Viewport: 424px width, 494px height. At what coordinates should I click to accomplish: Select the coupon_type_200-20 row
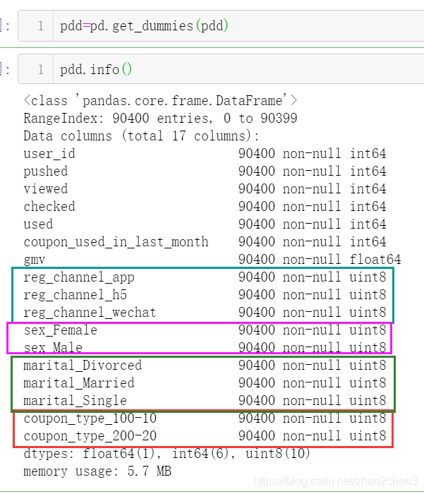(205, 436)
